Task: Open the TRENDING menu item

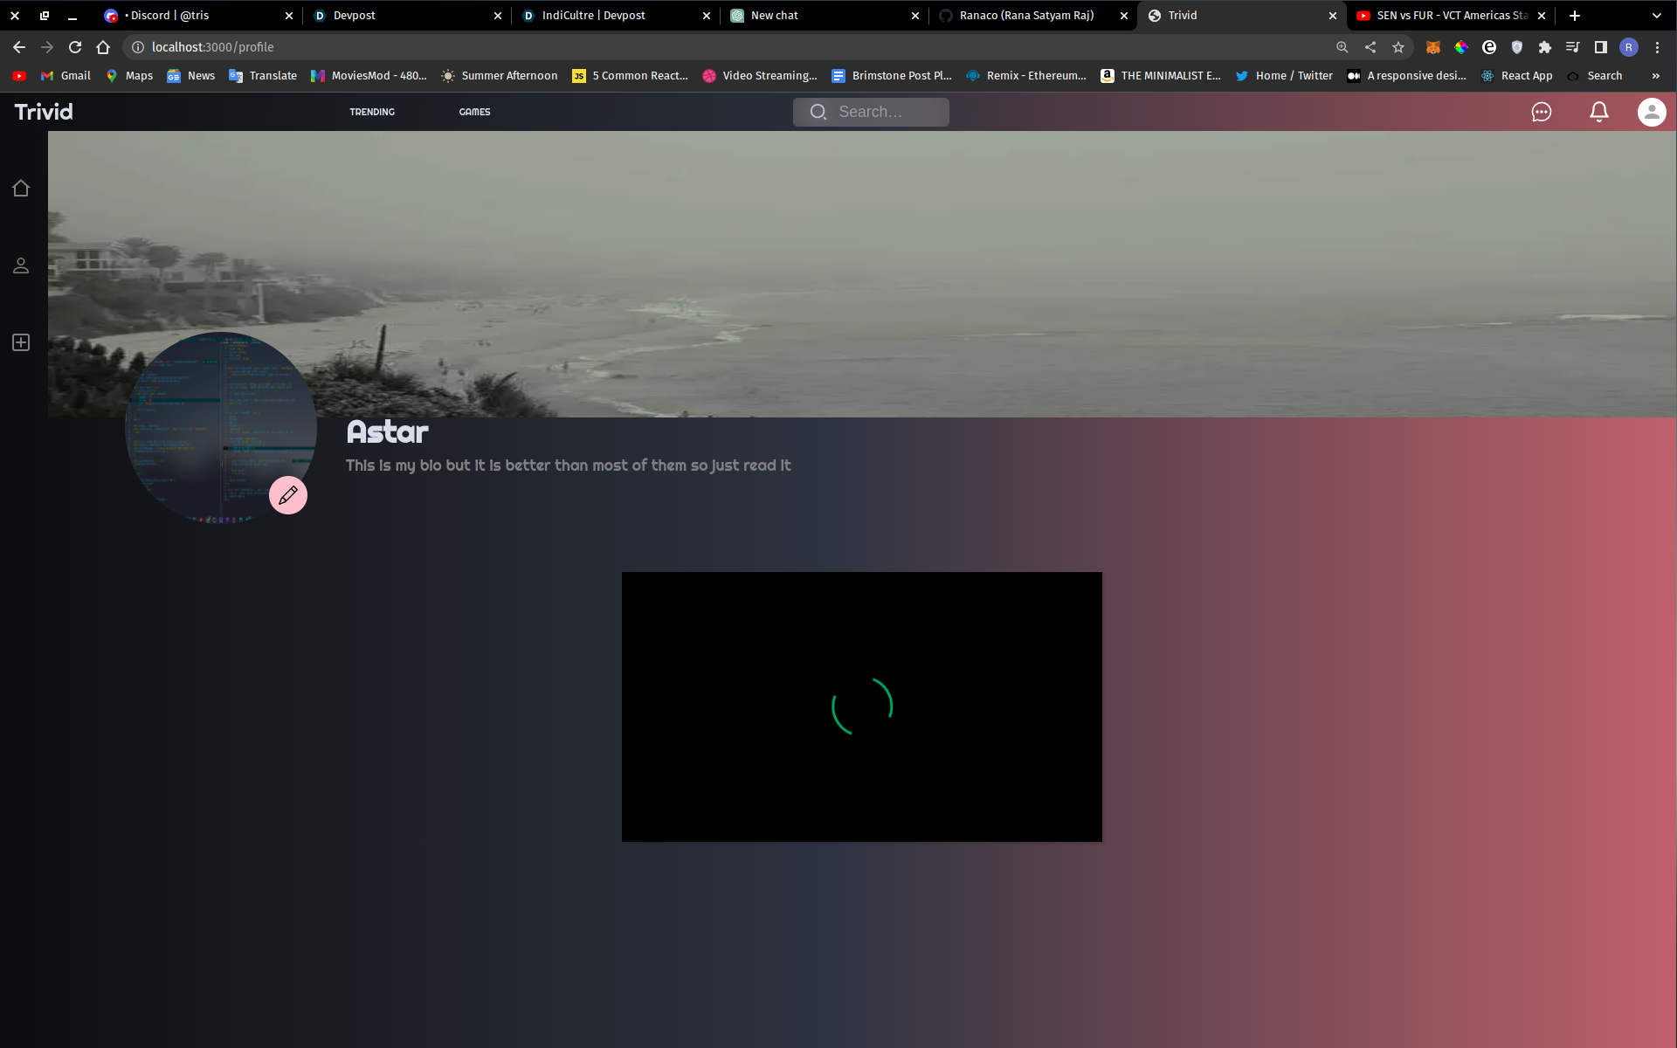Action: [372, 112]
